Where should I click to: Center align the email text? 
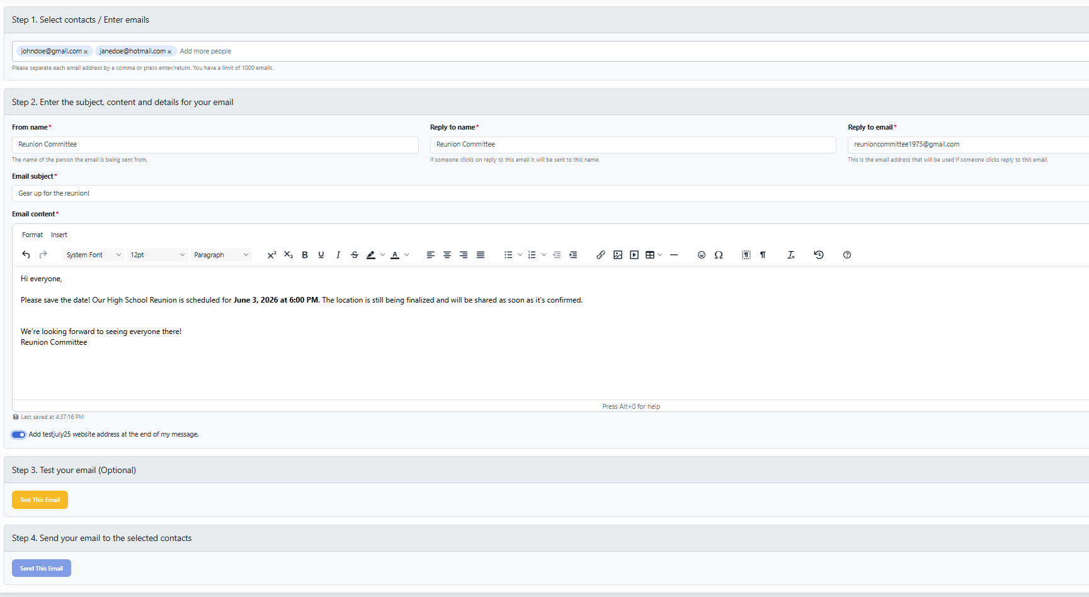pos(447,255)
